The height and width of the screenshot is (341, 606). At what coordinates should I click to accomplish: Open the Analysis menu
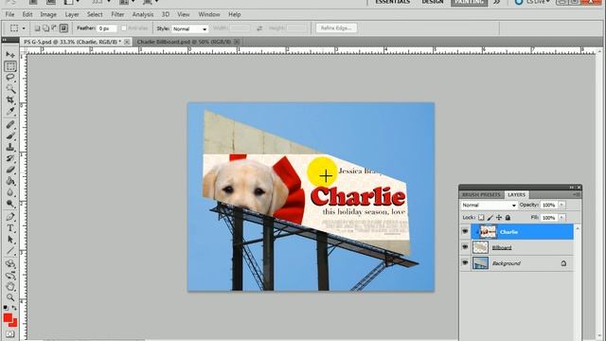[143, 14]
